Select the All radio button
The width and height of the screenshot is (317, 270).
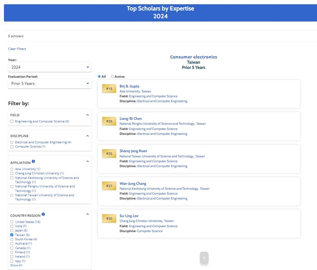click(x=99, y=77)
